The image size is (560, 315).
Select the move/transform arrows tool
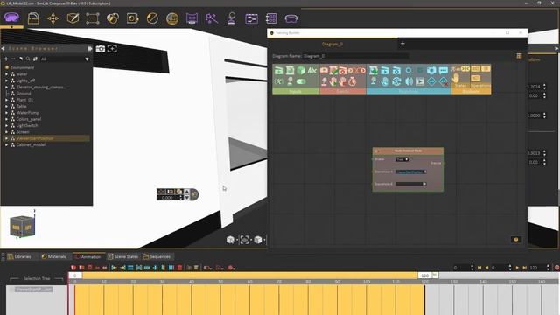[52, 18]
